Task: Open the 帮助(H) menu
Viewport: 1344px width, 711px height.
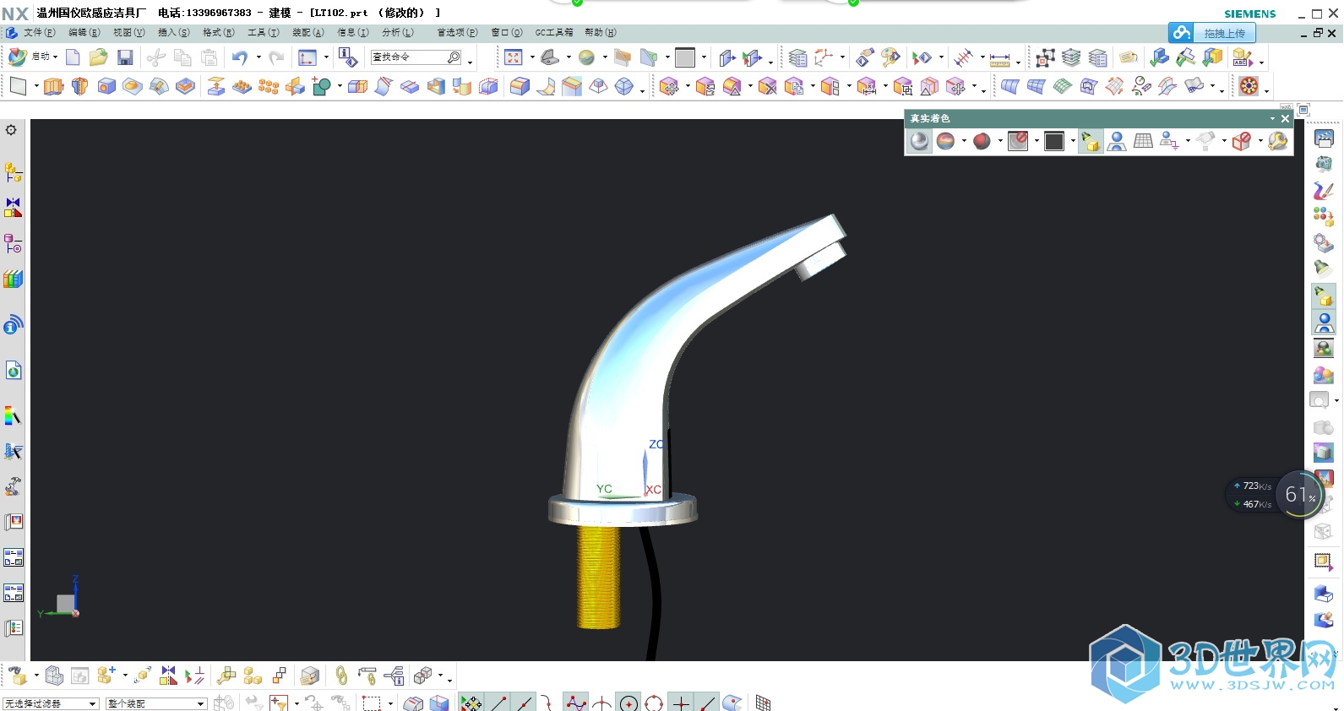Action: (601, 33)
